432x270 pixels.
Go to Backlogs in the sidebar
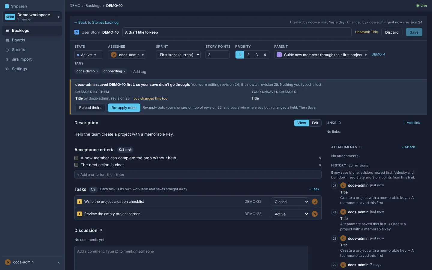[32, 31]
